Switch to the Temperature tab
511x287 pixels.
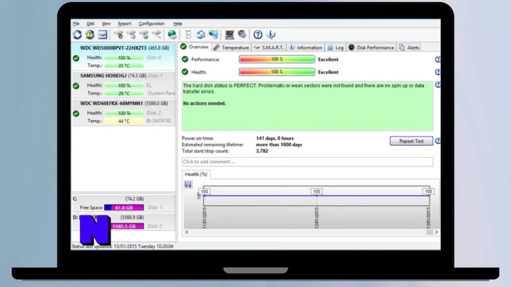232,47
